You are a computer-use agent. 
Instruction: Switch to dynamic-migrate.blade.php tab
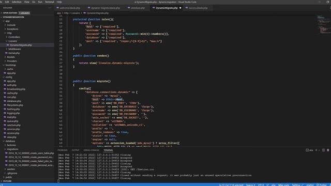tap(105, 8)
